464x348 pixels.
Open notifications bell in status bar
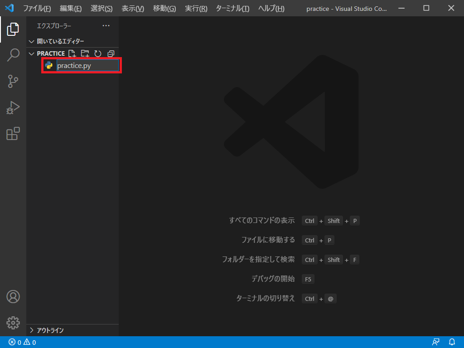[452, 342]
